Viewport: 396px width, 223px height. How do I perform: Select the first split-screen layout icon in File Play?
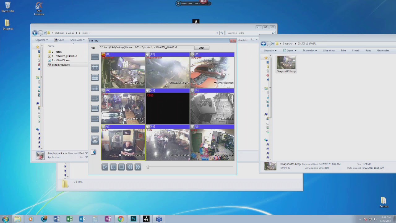pos(95,57)
